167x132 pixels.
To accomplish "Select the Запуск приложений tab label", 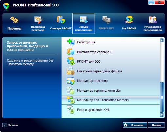I will (x=84, y=28).
